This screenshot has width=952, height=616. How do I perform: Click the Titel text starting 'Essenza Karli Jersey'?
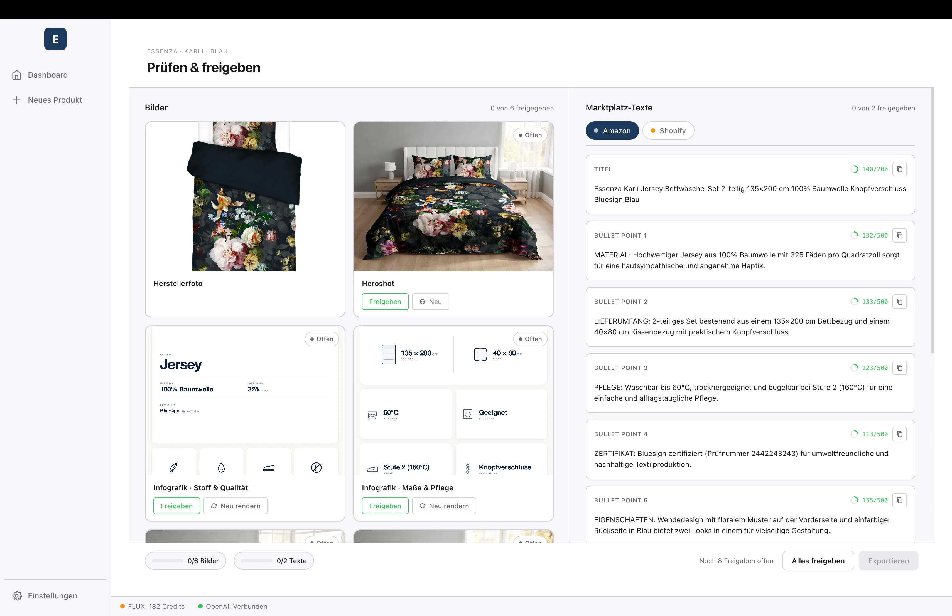pos(750,194)
